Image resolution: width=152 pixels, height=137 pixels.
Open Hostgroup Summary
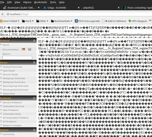pyautogui.click(x=14, y=82)
